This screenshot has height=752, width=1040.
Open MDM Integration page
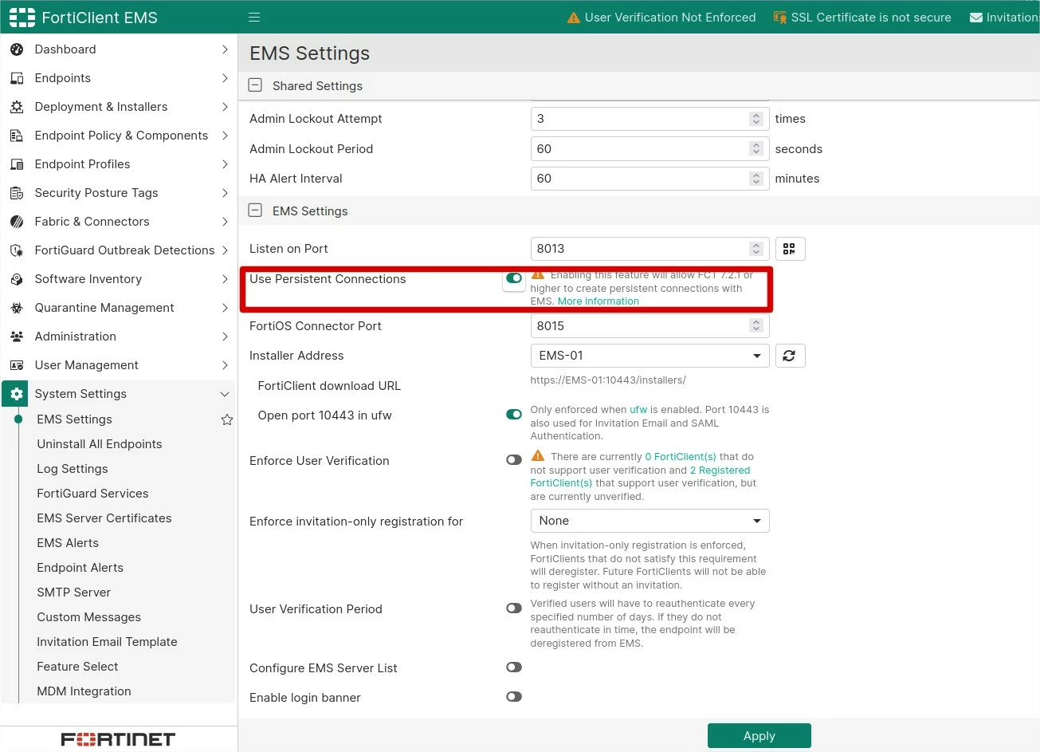tap(84, 691)
